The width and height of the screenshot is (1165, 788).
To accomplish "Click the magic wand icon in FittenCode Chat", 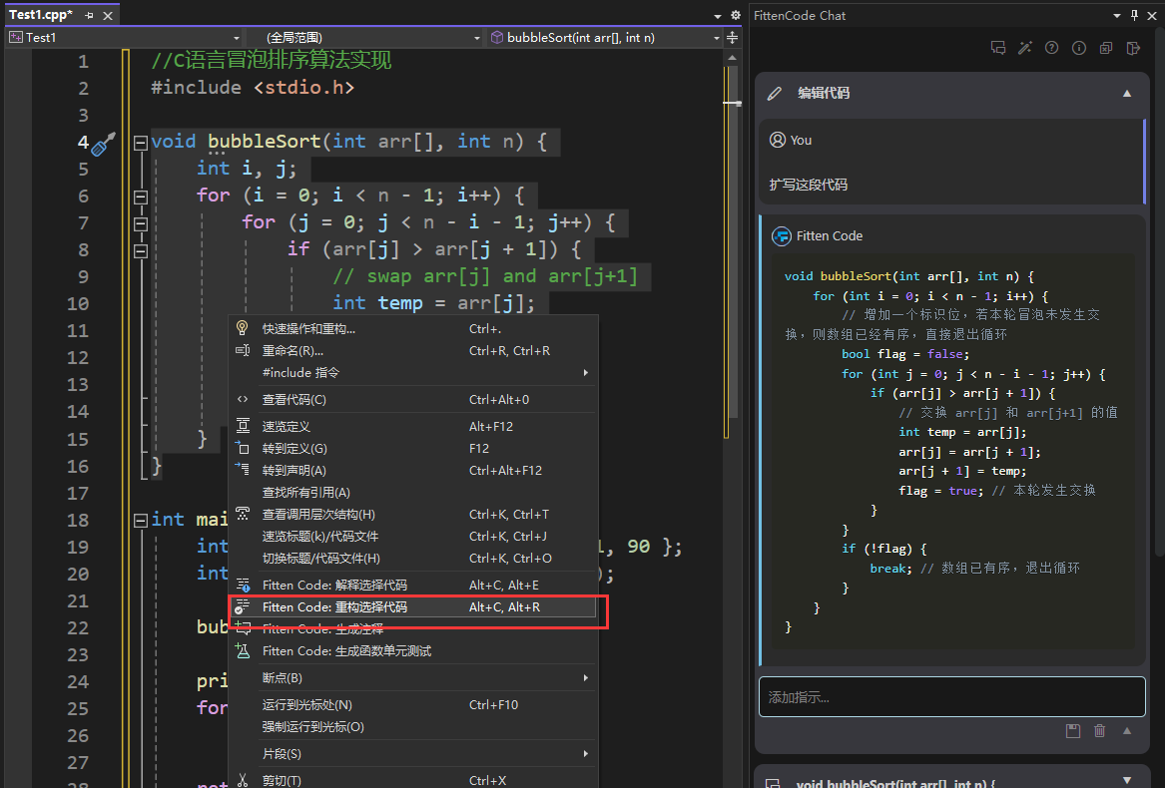I will pos(1024,48).
